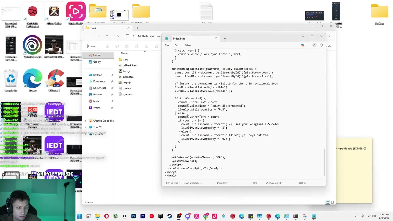This screenshot has height=221, width=393.
Task: Open Desktop in Explorer quick access
Action: 98,75
